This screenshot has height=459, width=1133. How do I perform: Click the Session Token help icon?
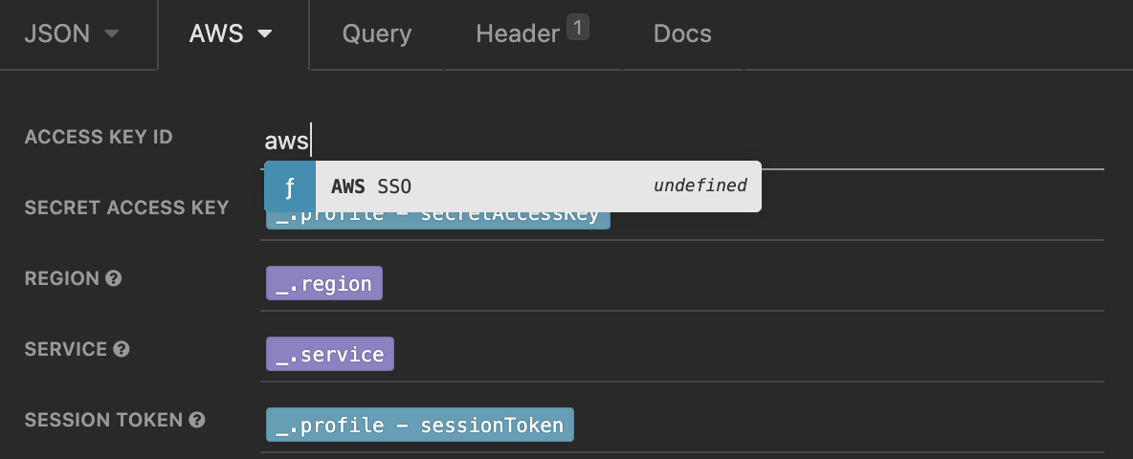197,420
